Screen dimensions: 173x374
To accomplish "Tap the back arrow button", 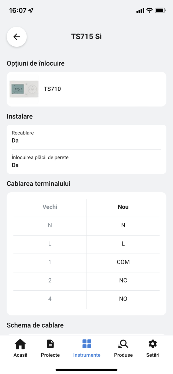I will (17, 37).
